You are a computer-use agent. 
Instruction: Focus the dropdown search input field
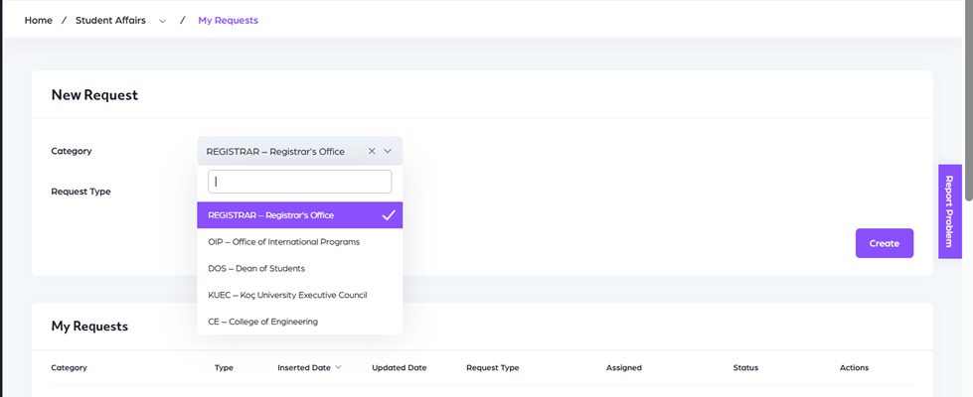click(299, 182)
